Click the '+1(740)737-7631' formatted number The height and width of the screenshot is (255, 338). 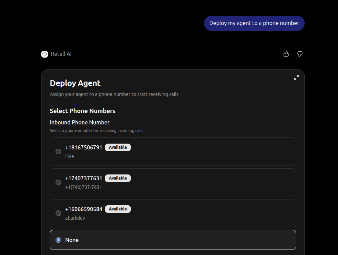[x=83, y=187]
